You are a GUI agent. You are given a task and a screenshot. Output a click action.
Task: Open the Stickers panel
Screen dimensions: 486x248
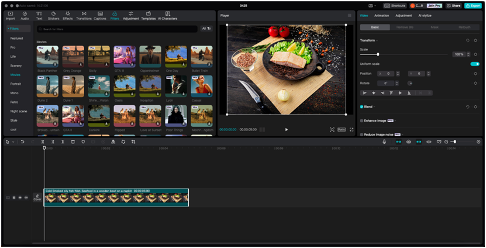pyautogui.click(x=53, y=15)
